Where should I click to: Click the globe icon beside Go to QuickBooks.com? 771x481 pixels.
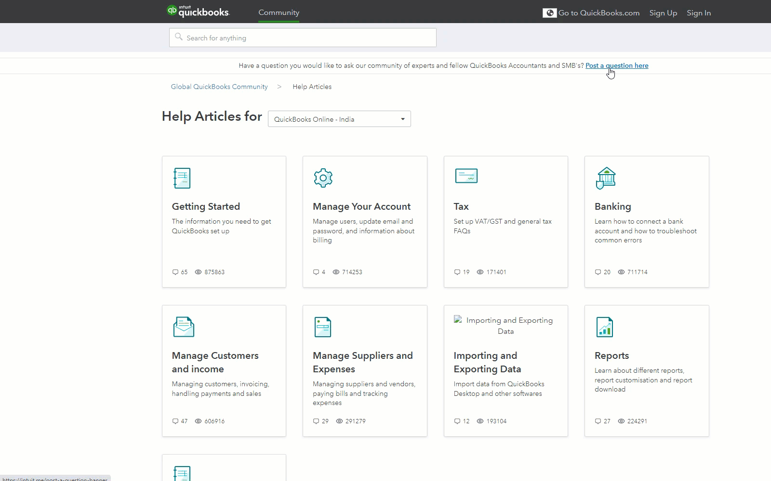[549, 13]
